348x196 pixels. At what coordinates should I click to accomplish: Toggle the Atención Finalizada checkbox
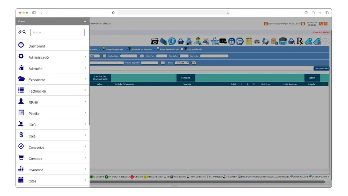(154, 49)
